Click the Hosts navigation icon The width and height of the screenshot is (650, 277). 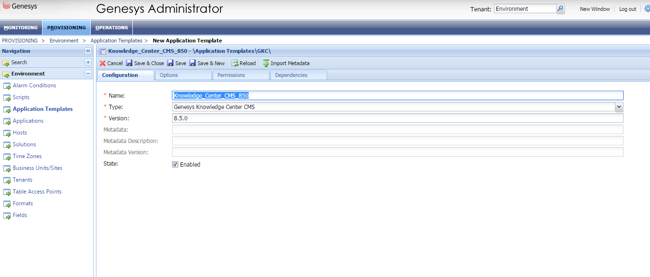(x=7, y=133)
